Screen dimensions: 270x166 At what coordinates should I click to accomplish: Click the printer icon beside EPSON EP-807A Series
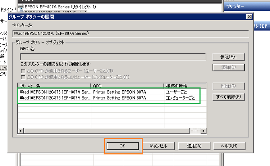pyautogui.click(x=21, y=7)
